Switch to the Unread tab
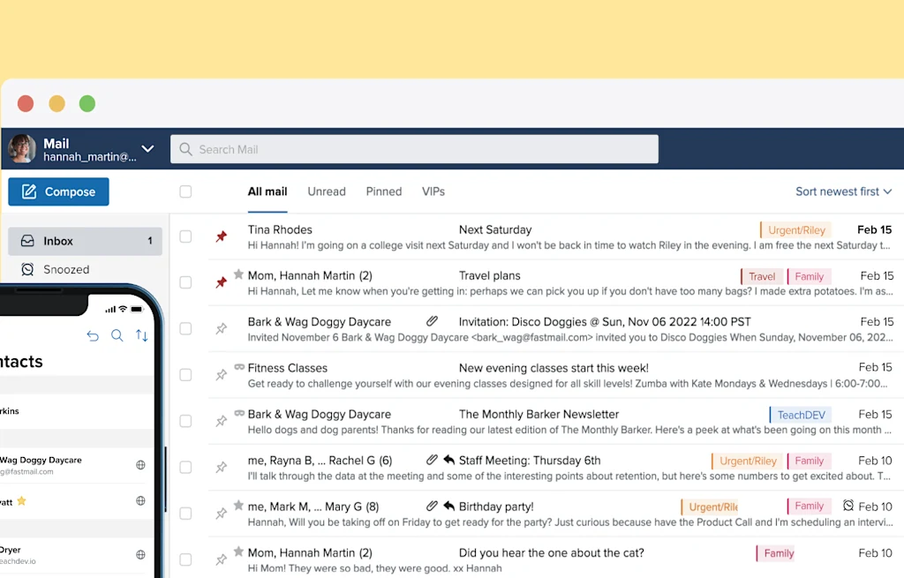Screen dimensions: 904x578 327,191
